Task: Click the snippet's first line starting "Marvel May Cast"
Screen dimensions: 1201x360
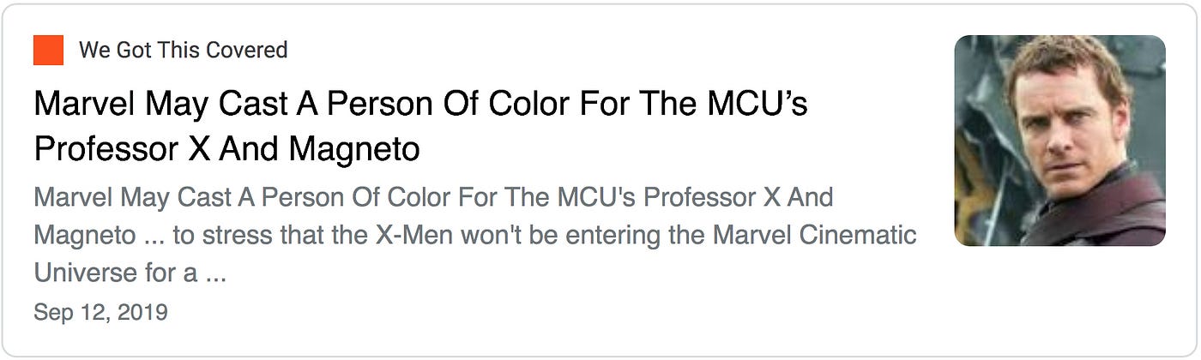Action: [x=433, y=197]
